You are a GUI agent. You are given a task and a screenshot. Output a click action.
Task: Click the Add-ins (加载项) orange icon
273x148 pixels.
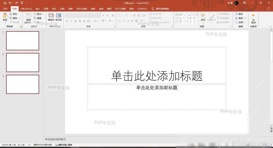tap(253, 15)
